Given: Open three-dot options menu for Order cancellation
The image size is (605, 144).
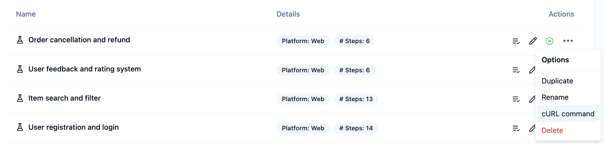Looking at the screenshot, I should tap(568, 41).
